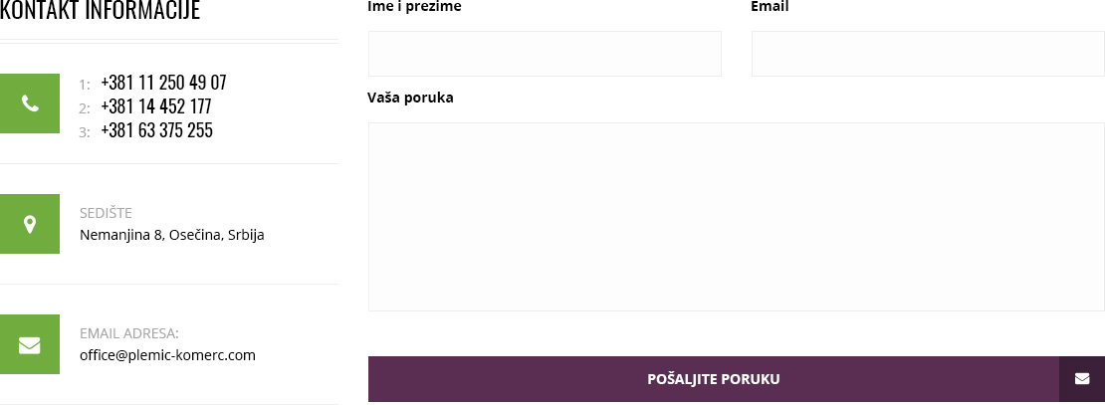Click the Nemanjina 8, Osečina, Srbija address
1105x405 pixels.
172,235
